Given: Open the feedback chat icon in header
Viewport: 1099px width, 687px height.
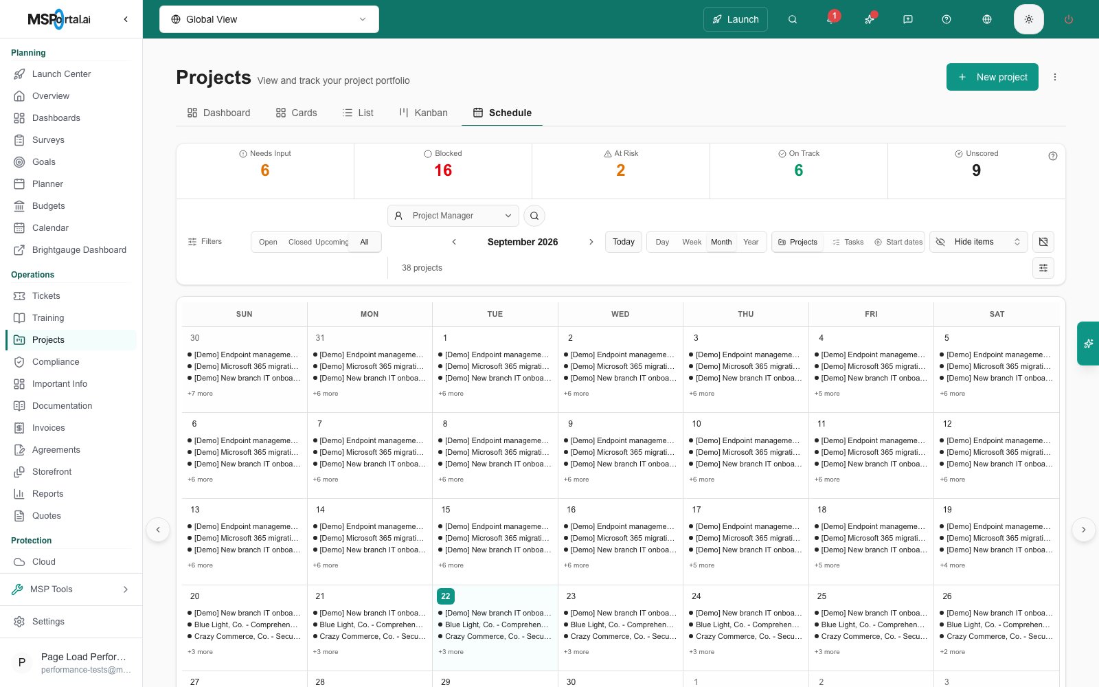Looking at the screenshot, I should (x=908, y=19).
